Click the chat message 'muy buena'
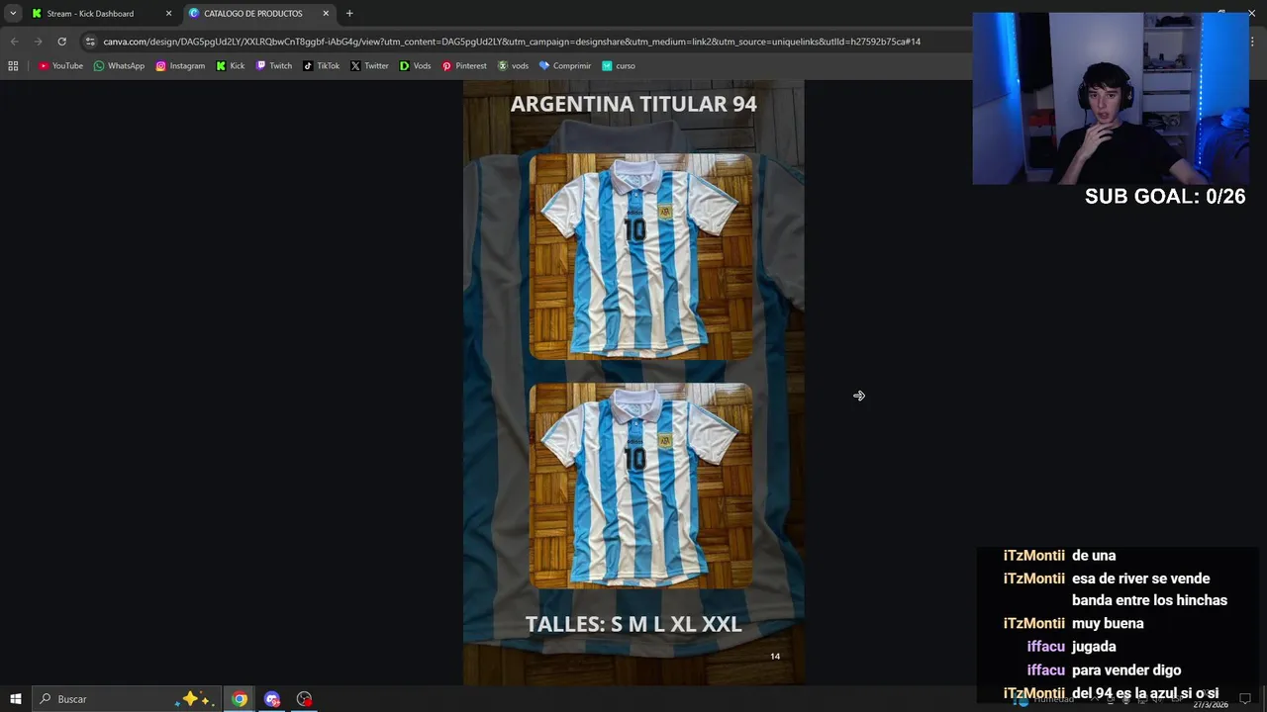The width and height of the screenshot is (1267, 712). coord(1108,623)
